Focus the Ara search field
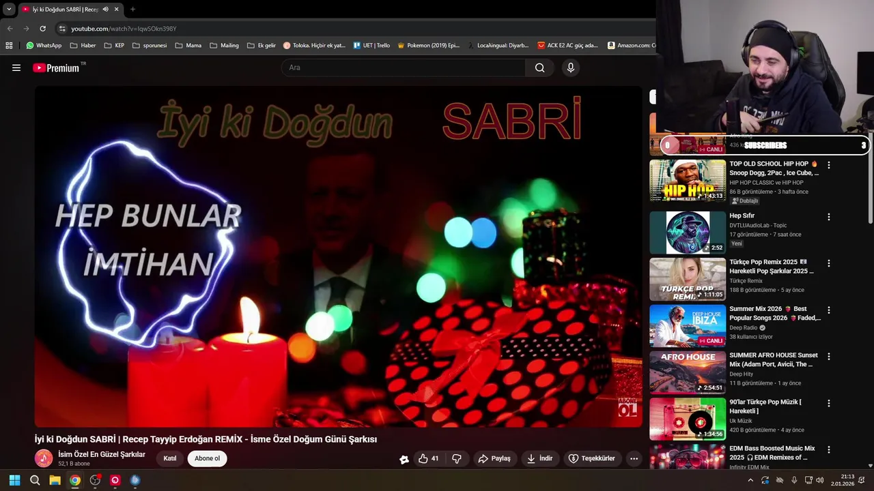 coord(404,68)
